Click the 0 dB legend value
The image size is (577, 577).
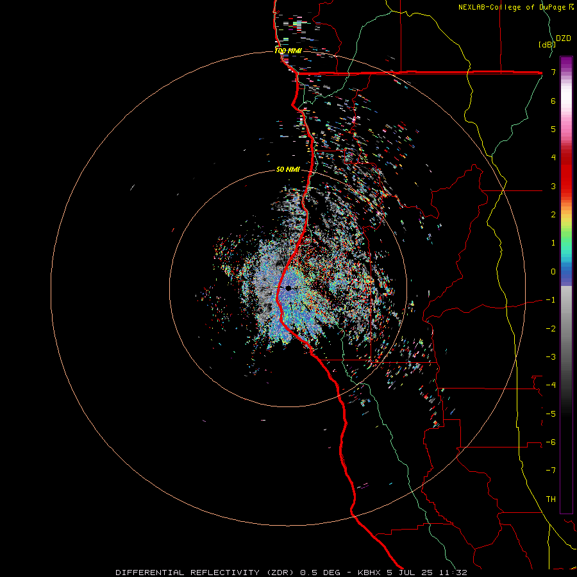coord(553,272)
